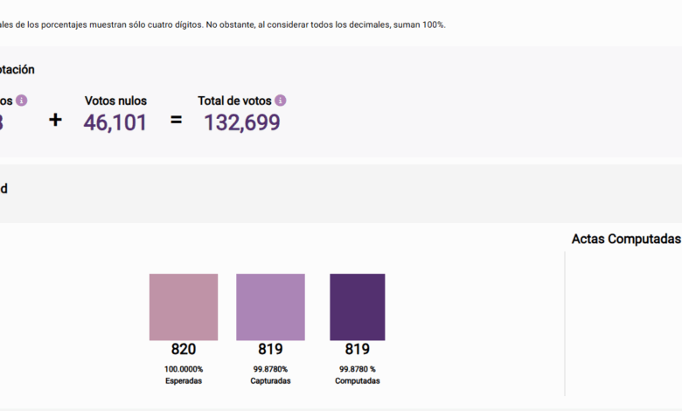Click the equals sign before Total de votos
The width and height of the screenshot is (682, 411).
click(x=176, y=120)
